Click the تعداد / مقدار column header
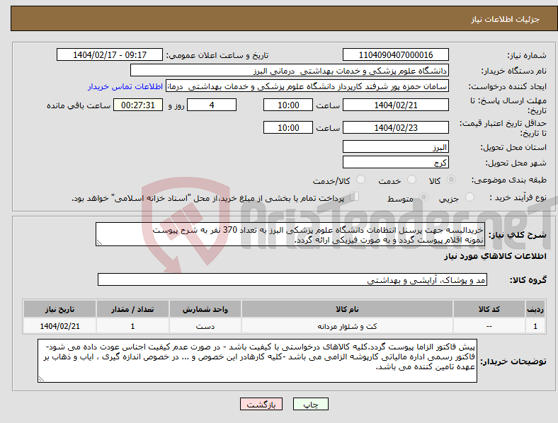 pos(132,309)
